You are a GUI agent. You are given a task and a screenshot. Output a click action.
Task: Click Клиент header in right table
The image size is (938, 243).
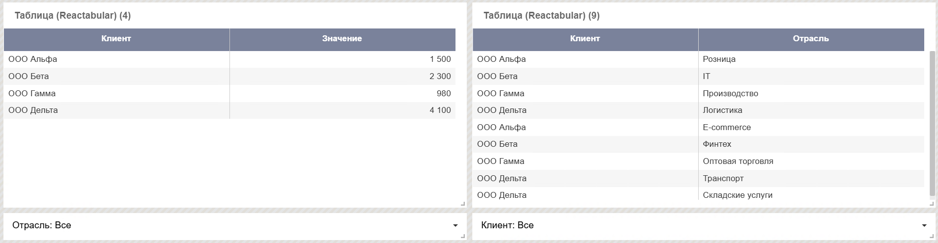[585, 39]
